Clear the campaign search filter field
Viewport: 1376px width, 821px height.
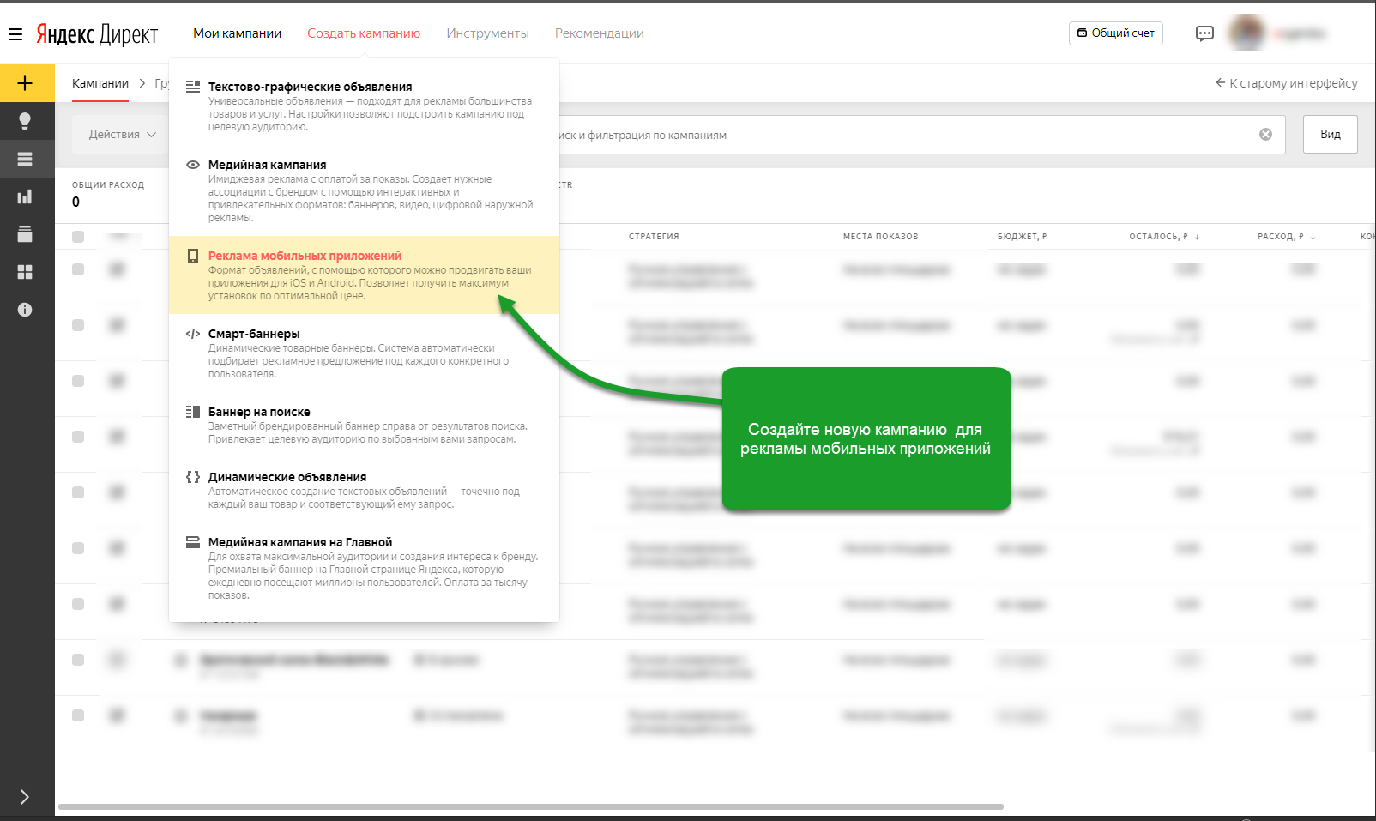[x=1265, y=135]
